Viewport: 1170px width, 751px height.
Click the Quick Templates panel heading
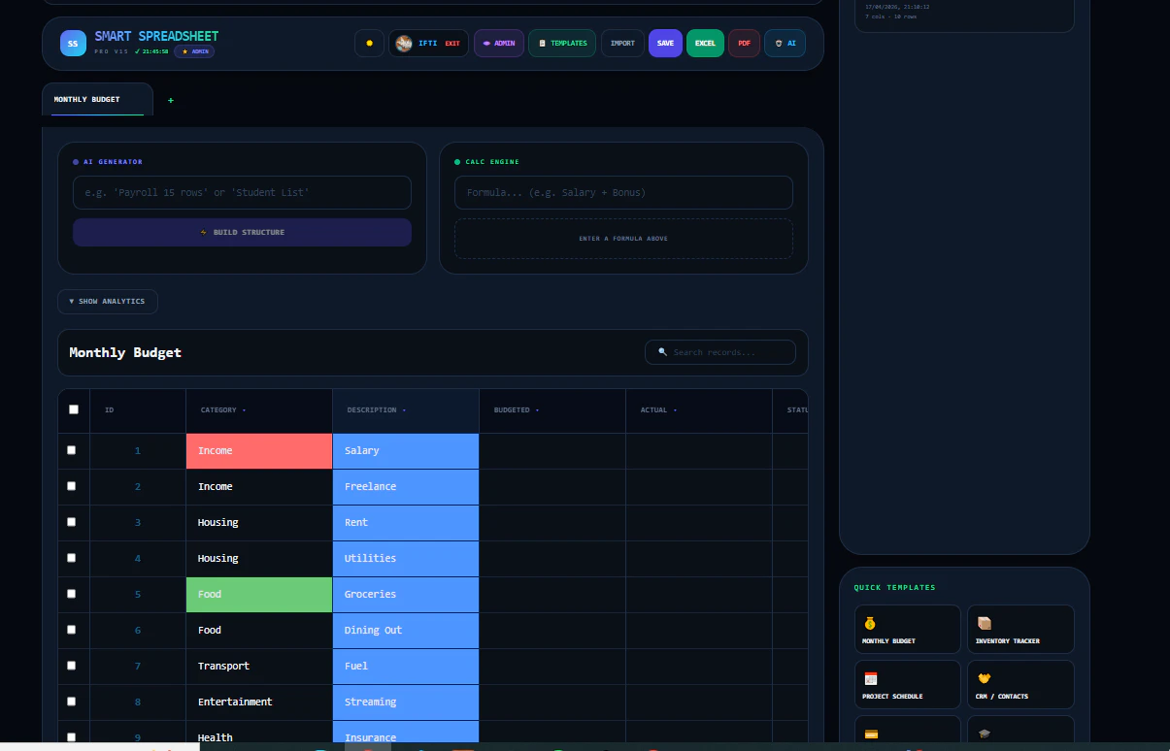[894, 588]
